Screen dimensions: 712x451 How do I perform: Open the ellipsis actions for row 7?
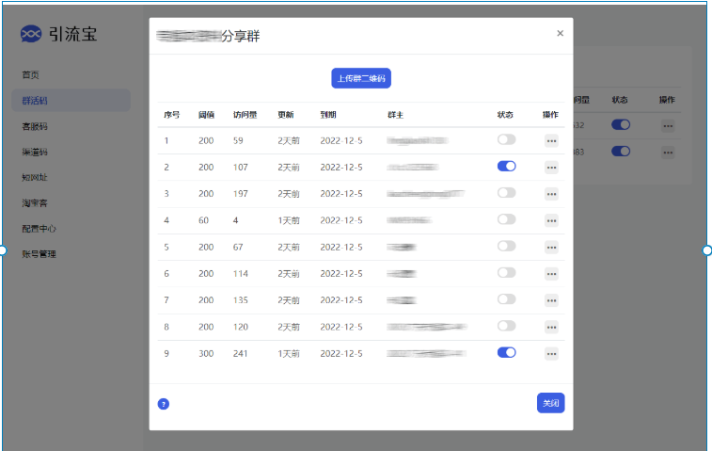point(551,300)
